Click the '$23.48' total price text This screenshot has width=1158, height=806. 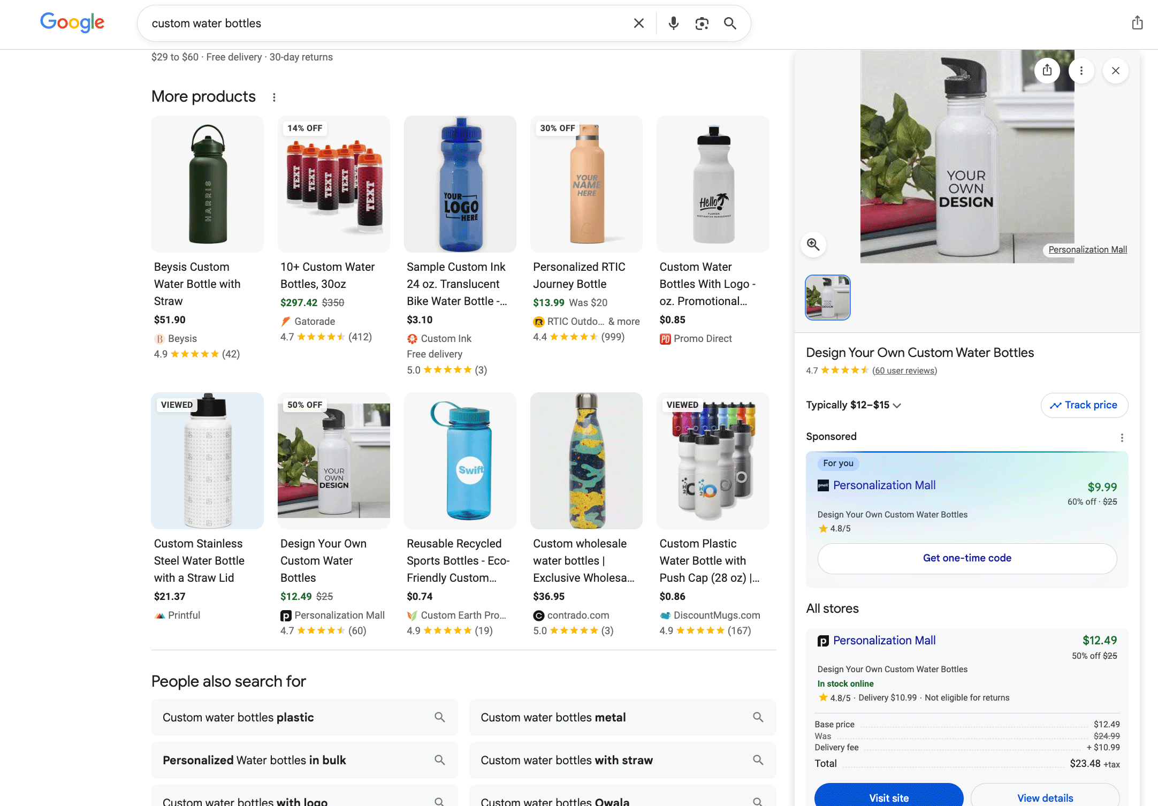(1085, 764)
